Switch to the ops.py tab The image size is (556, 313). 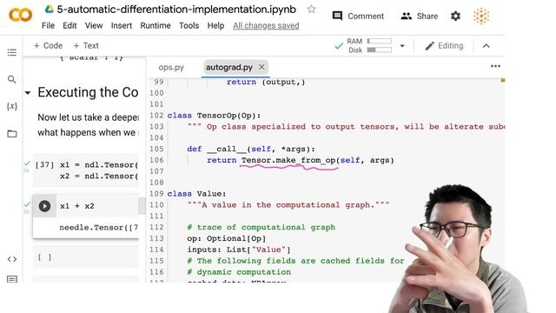pyautogui.click(x=171, y=67)
